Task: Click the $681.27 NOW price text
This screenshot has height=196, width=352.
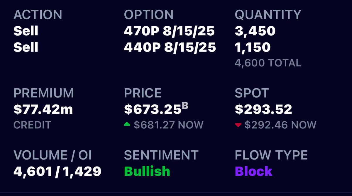Action: click(168, 125)
